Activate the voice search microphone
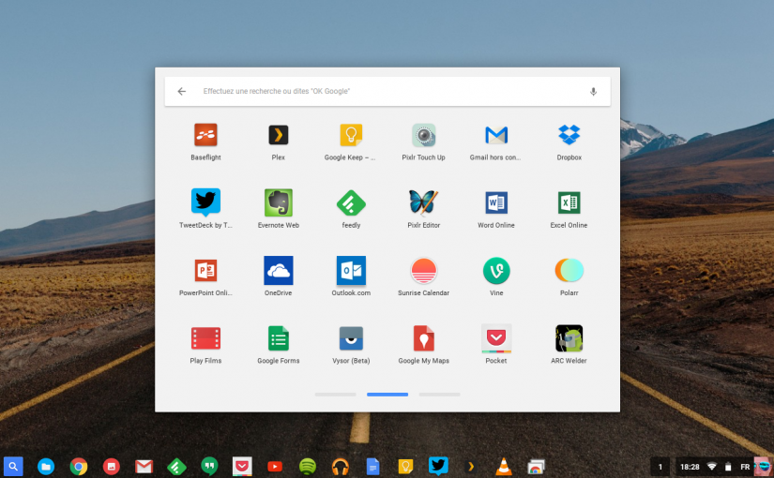 pos(593,91)
